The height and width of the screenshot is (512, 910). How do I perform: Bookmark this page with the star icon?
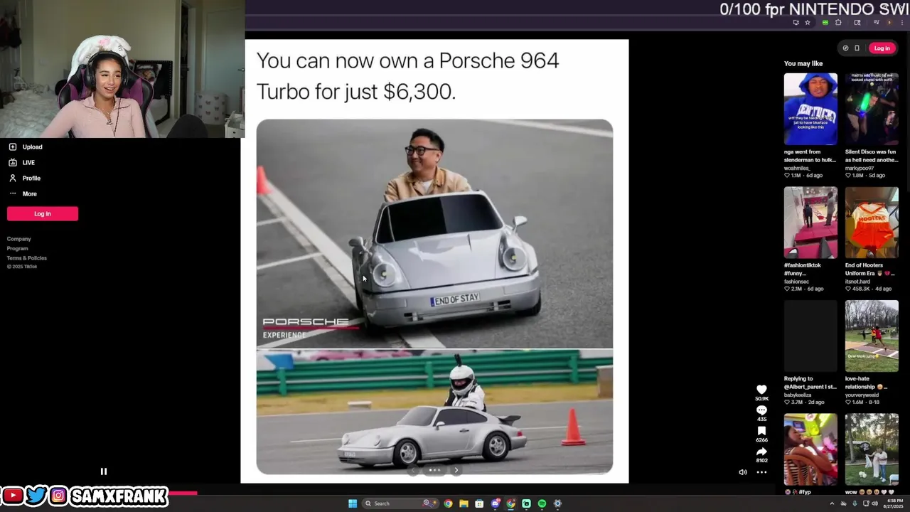pyautogui.click(x=808, y=22)
